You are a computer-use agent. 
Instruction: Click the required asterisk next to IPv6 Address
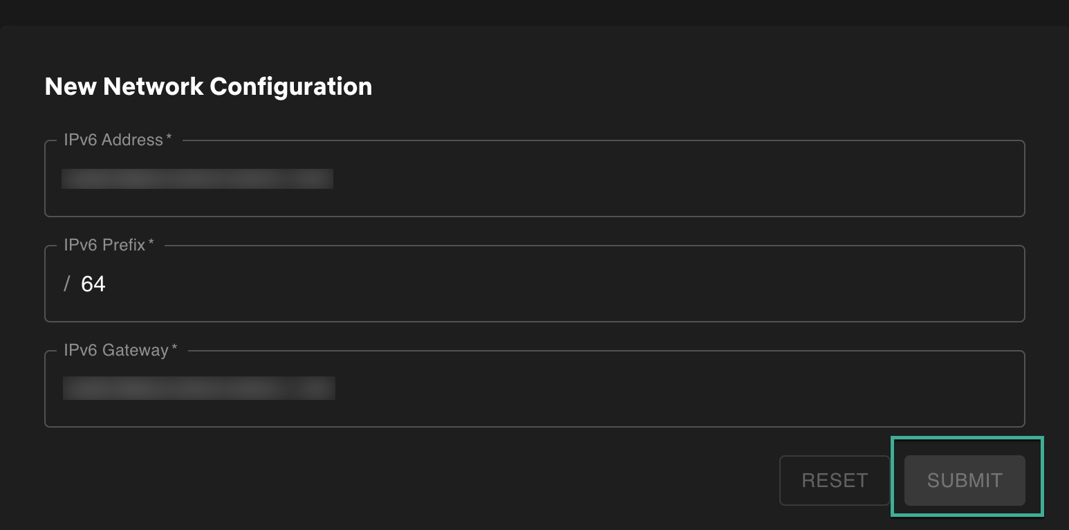(168, 137)
